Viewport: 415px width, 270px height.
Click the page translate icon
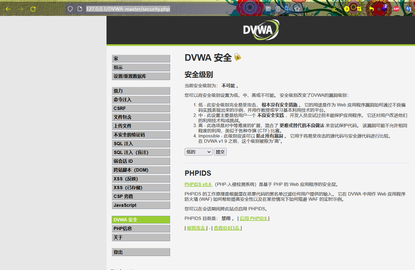pyautogui.click(x=287, y=9)
